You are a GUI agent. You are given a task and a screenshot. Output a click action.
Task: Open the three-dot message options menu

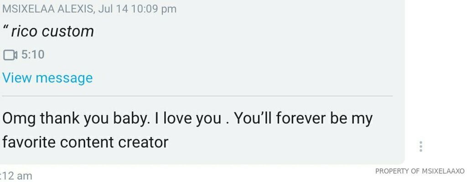420,146
